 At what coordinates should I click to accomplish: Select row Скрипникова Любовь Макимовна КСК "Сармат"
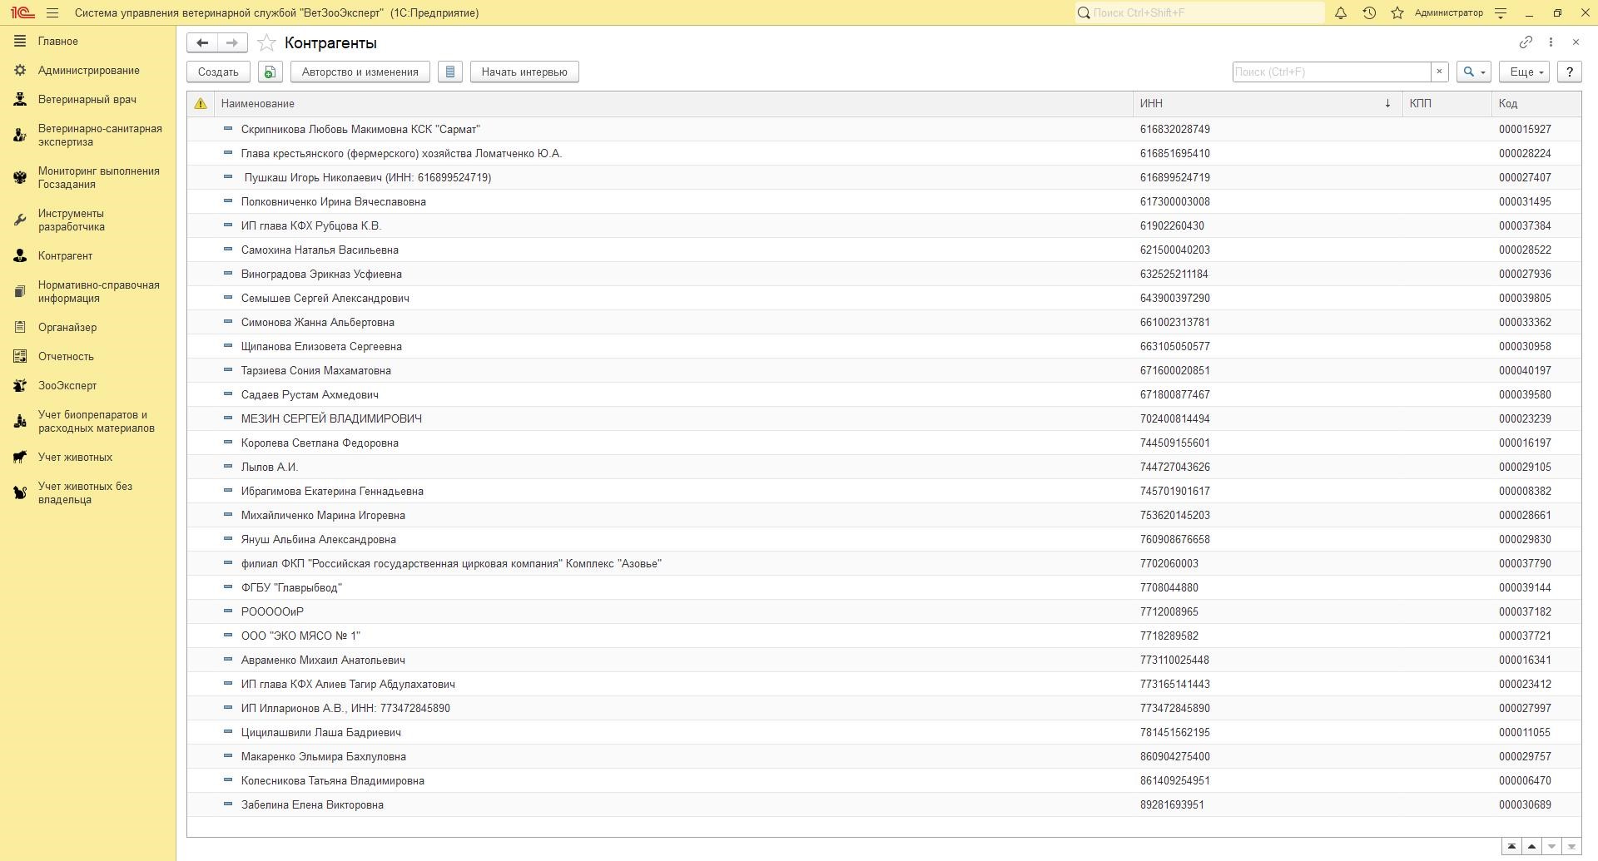click(884, 129)
